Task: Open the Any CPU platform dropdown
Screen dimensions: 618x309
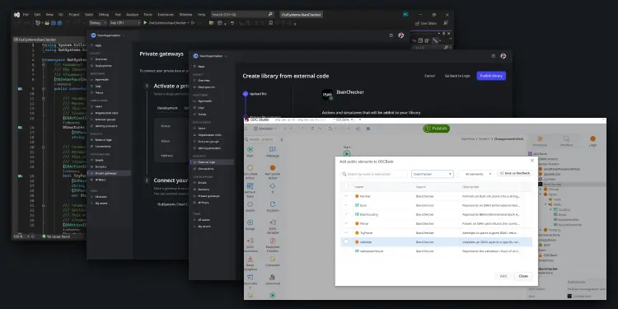Action: [125, 23]
